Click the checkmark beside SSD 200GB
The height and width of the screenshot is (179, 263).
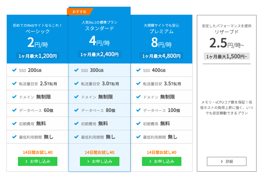point(14,70)
